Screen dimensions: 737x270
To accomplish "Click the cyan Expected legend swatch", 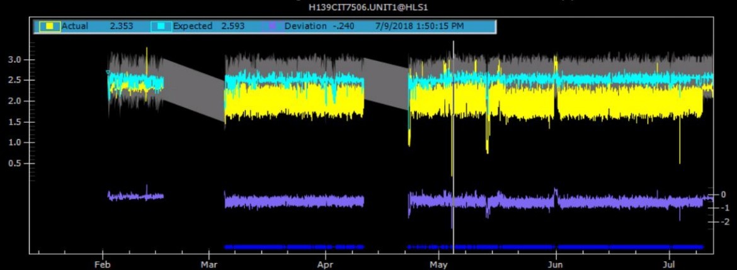I will tap(161, 26).
